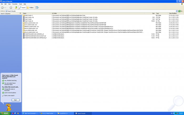The image size is (184, 115).
Task: Open the View menu
Action: coord(9,4)
